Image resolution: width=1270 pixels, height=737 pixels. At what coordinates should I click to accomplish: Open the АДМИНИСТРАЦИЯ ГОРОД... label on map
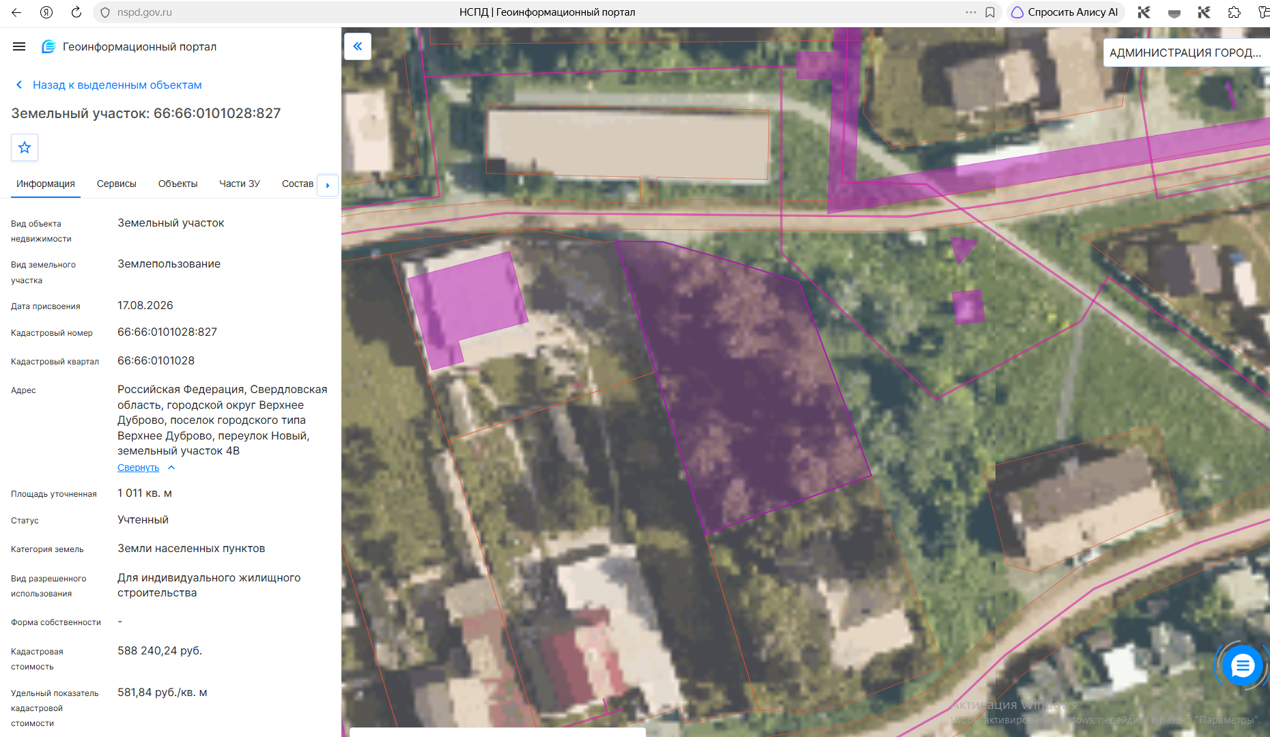tap(1185, 53)
